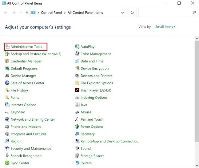Open the Color Management icon
The width and height of the screenshot is (199, 168).
click(77, 54)
